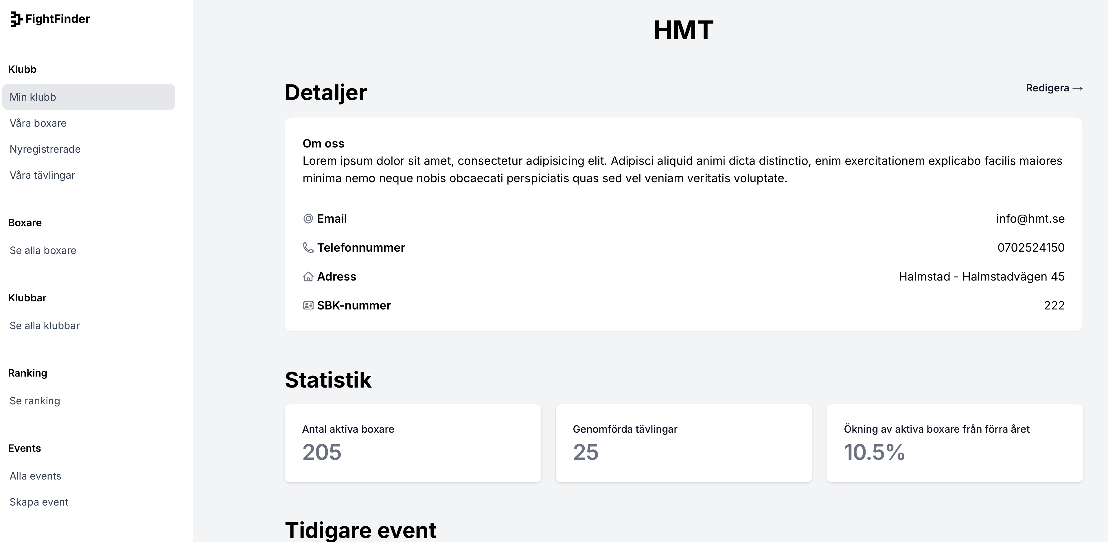
Task: Open Min klubb in sidebar
Action: [89, 97]
